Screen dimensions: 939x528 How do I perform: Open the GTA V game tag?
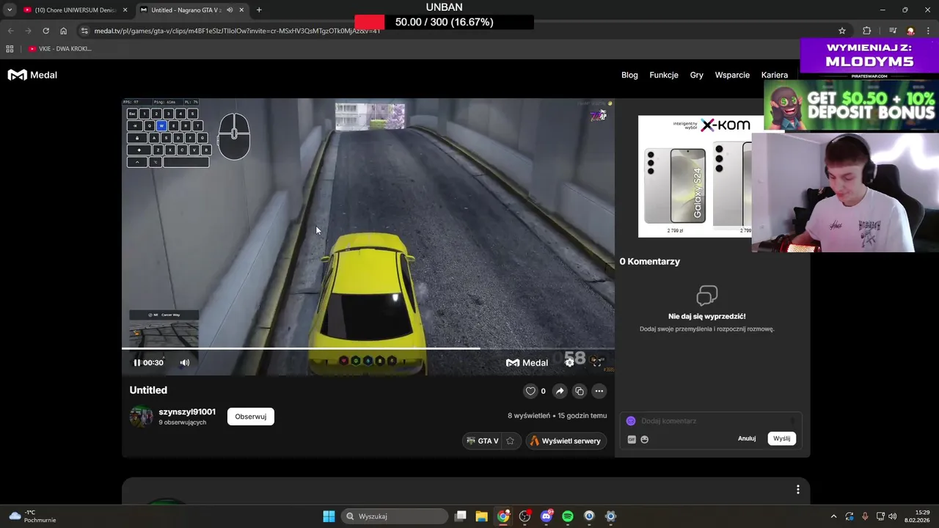point(483,441)
